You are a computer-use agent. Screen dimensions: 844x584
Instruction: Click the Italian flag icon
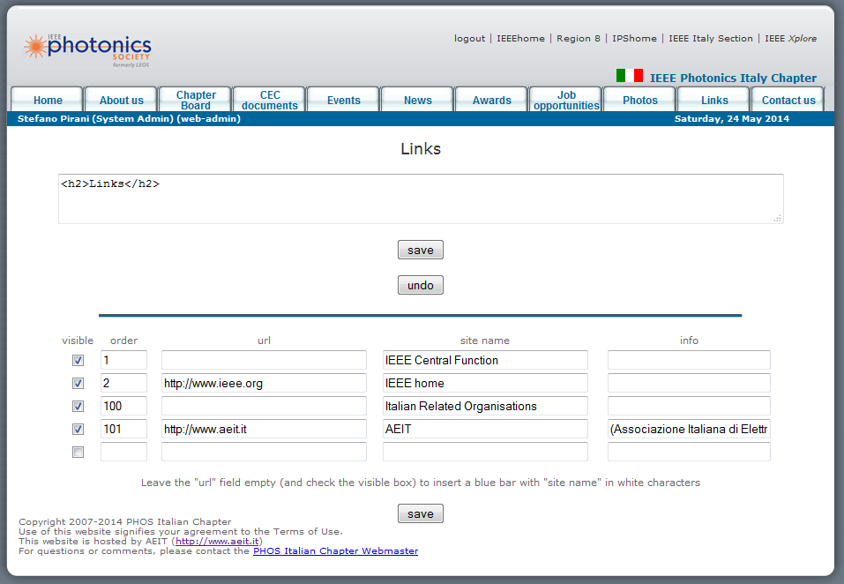click(629, 76)
